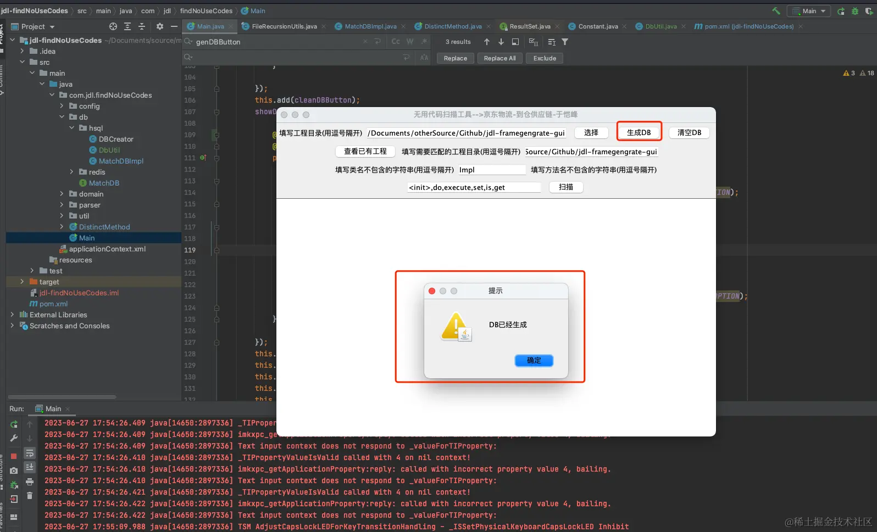Toggle scroll to end in console
The image size is (877, 532).
[x=30, y=467]
